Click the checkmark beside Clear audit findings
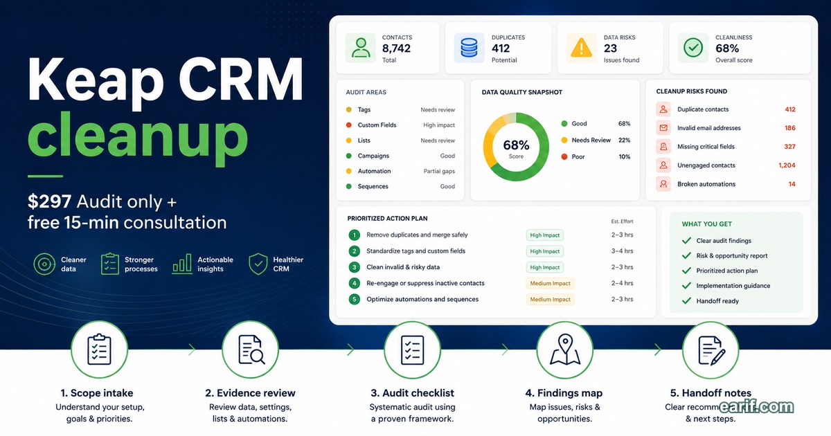This screenshot has width=831, height=436. (686, 241)
